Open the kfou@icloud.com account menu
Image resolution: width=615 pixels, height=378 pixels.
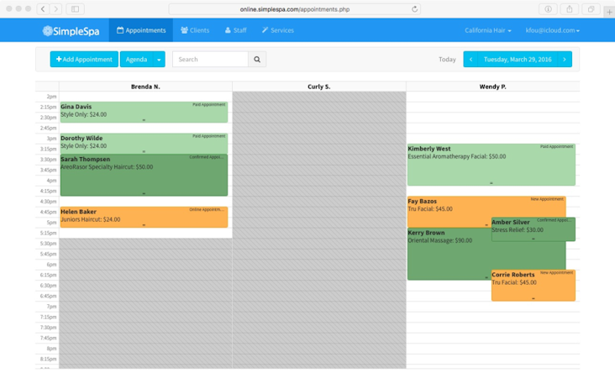[x=552, y=30]
